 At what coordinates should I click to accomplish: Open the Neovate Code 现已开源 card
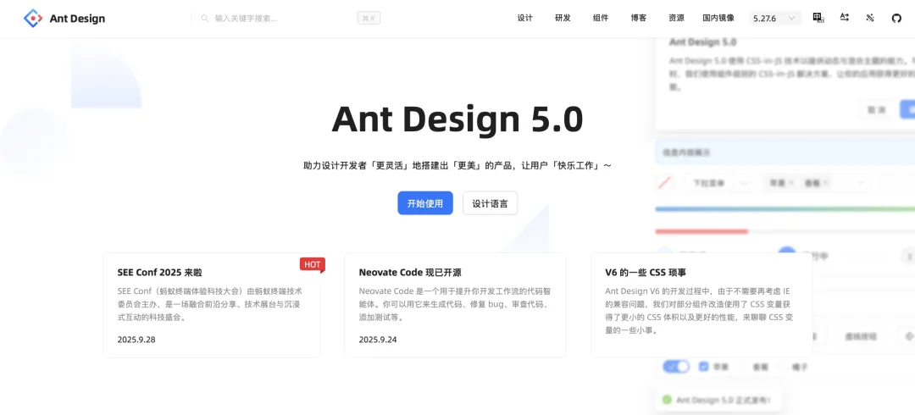tap(455, 305)
